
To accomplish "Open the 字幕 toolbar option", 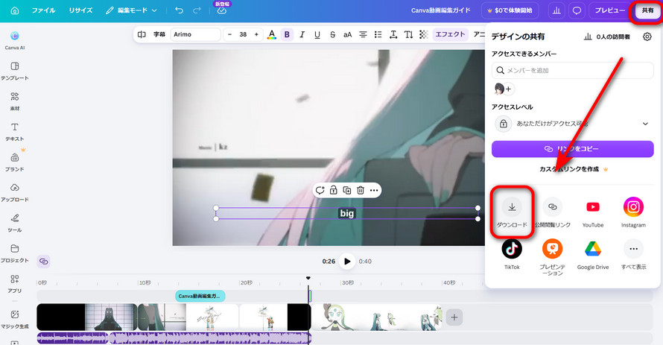I will 159,34.
